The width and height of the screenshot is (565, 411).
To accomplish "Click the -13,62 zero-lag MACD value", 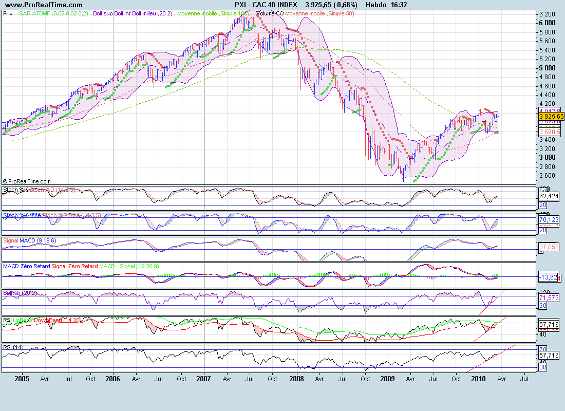I will pos(549,277).
